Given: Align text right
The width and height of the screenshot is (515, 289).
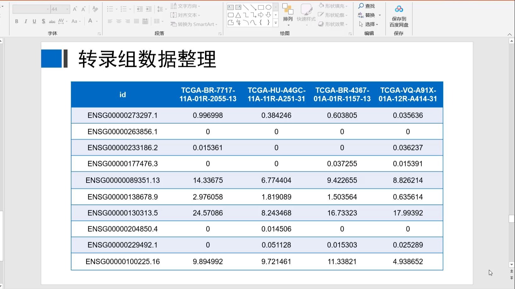Looking at the screenshot, I should [127, 21].
